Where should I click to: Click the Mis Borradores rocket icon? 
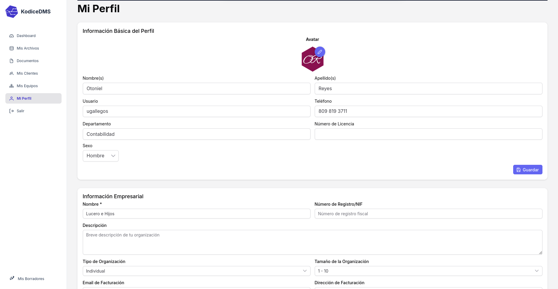(x=12, y=278)
